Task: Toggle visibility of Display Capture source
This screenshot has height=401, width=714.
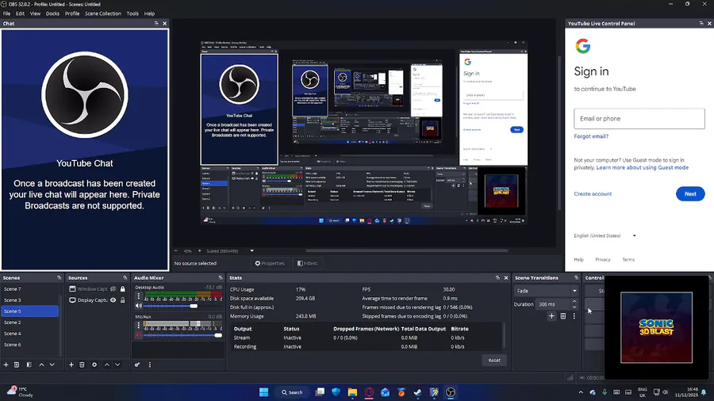Action: [x=113, y=300]
